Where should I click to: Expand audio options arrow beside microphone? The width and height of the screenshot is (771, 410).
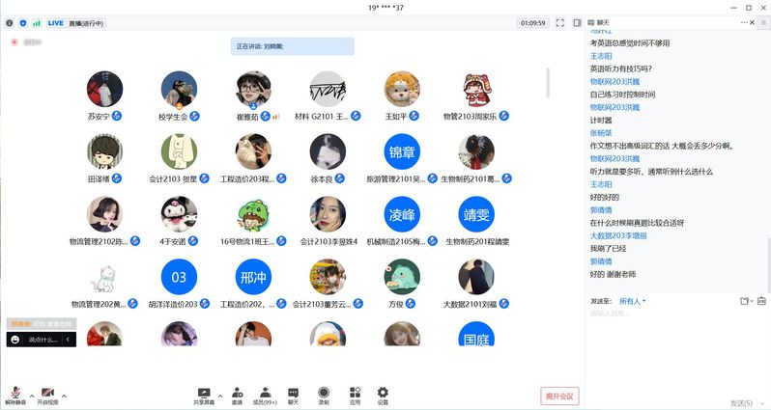tap(31, 395)
